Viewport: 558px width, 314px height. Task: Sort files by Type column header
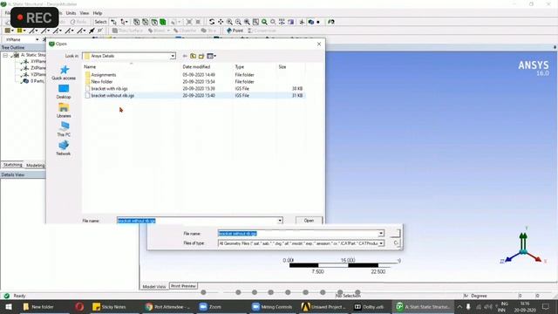240,67
